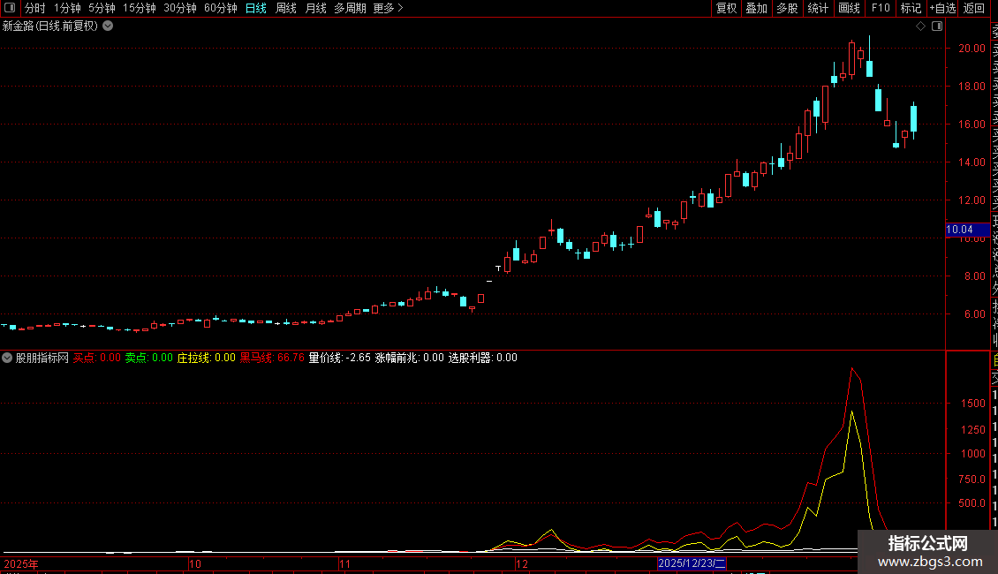The image size is (998, 574).
Task: Click the 庄拉线: 0.00 indicator value
Action: pos(206,358)
